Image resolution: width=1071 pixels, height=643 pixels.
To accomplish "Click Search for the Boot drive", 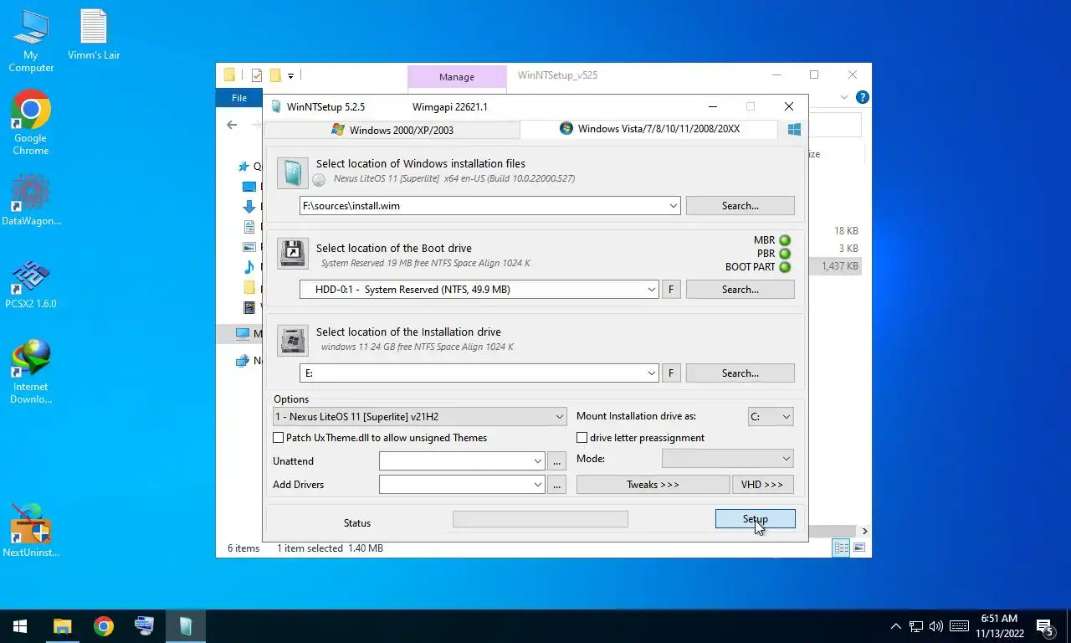I will [740, 290].
